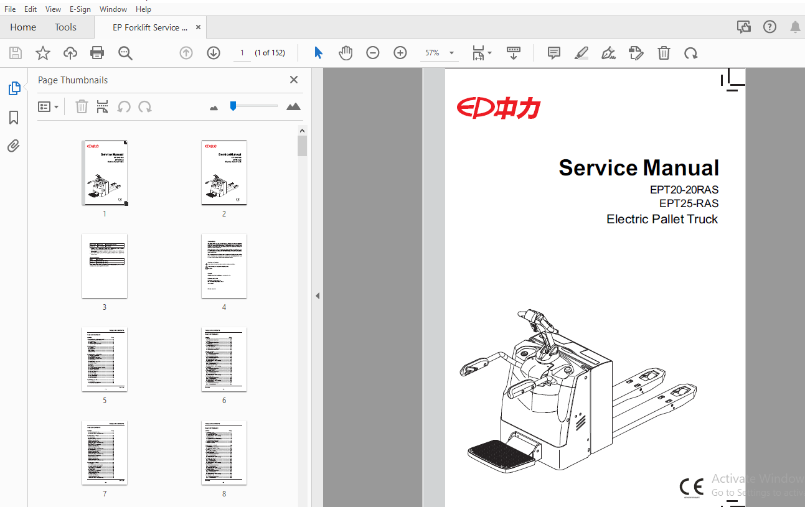Close the Page Thumbnails panel

(x=294, y=80)
